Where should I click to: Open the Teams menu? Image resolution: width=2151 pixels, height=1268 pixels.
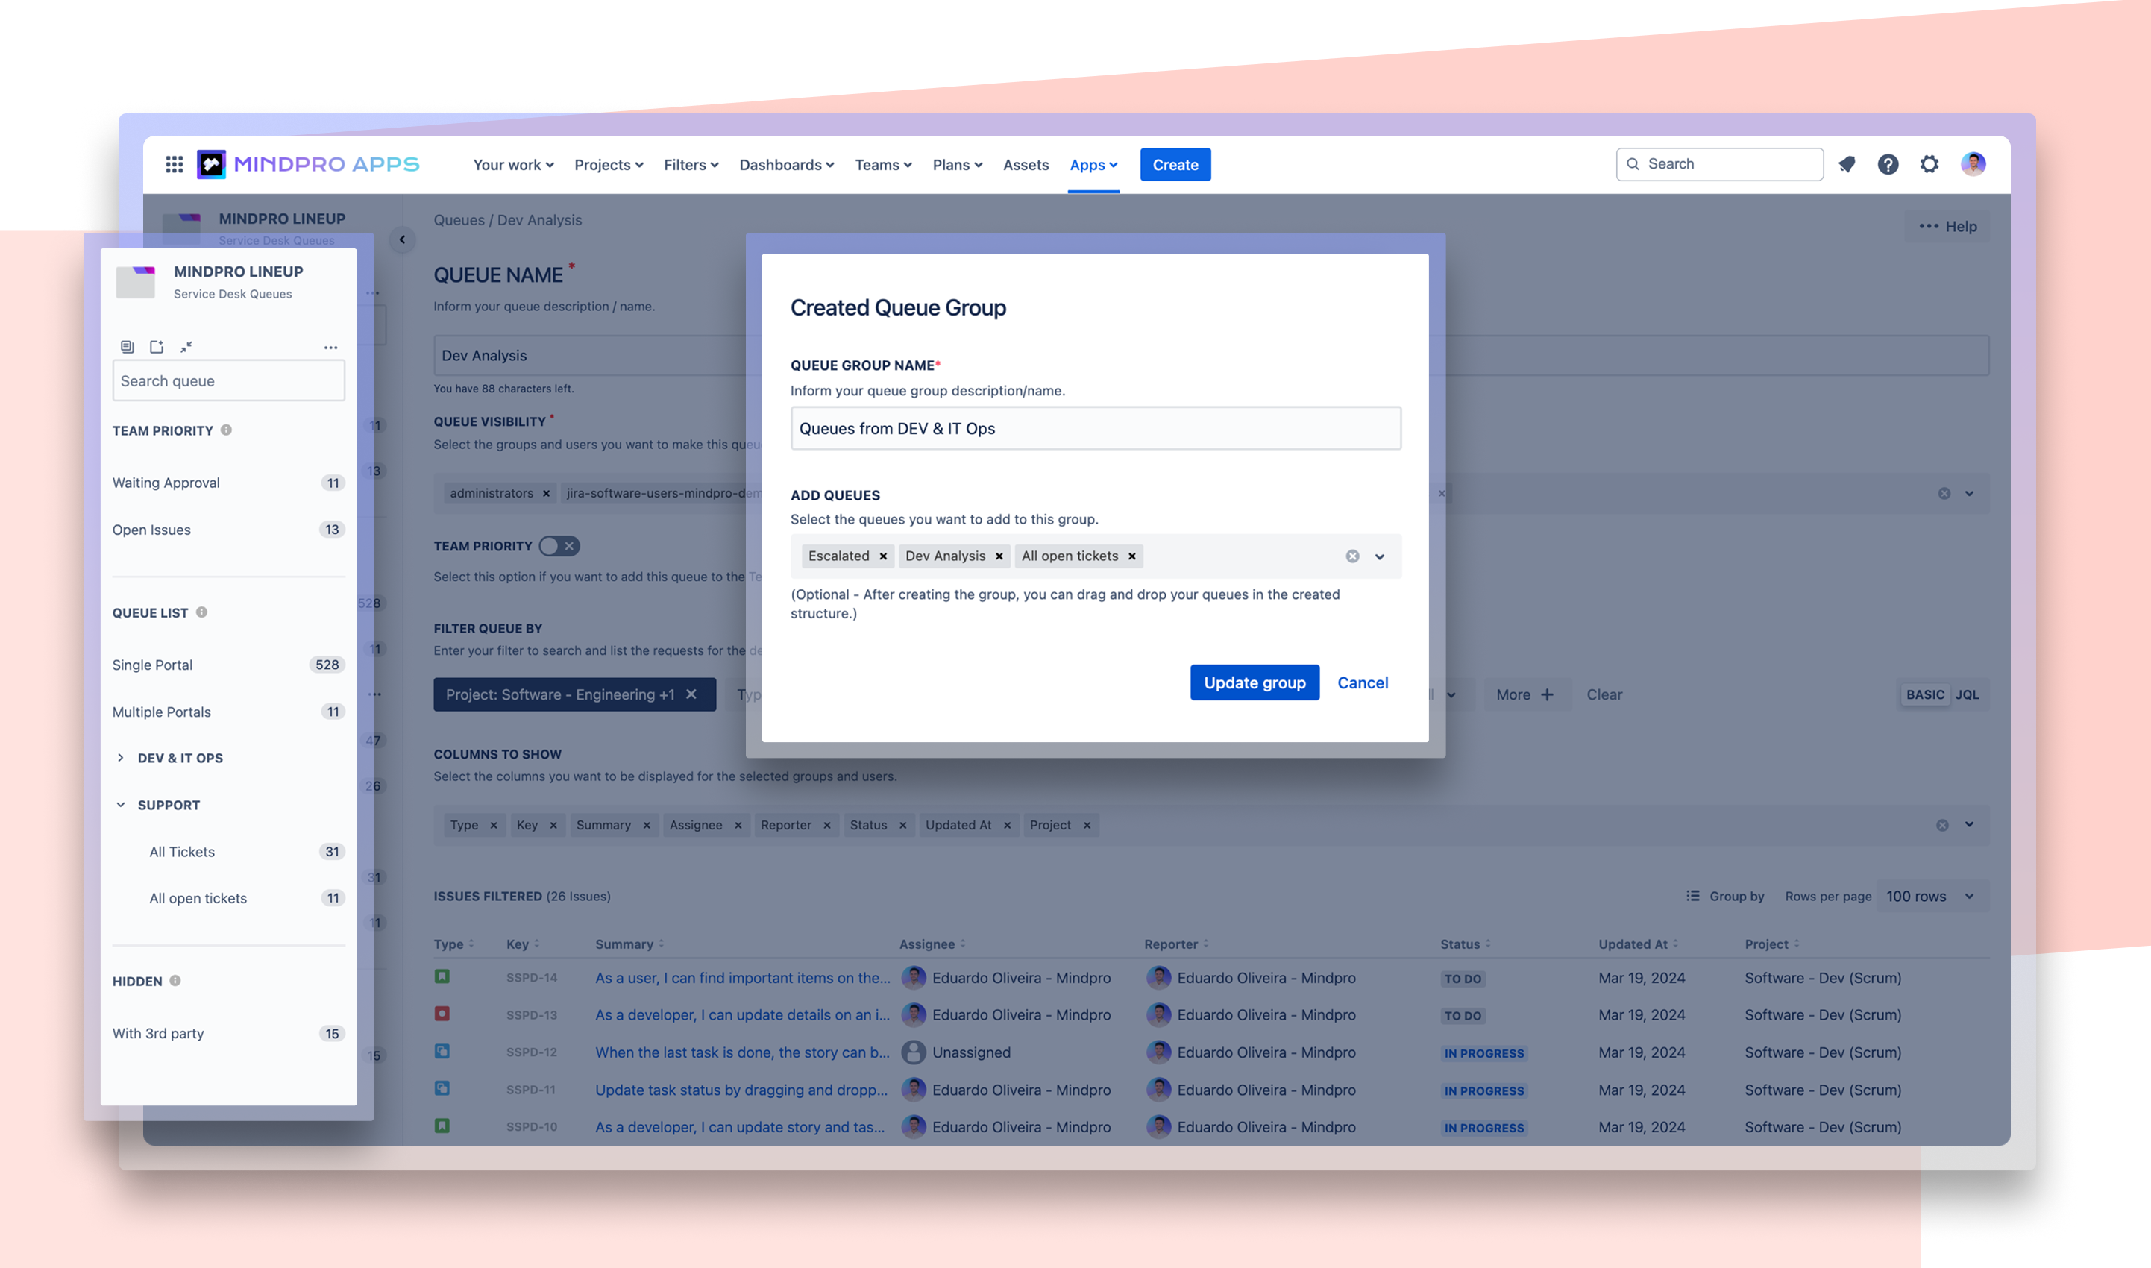coord(883,164)
